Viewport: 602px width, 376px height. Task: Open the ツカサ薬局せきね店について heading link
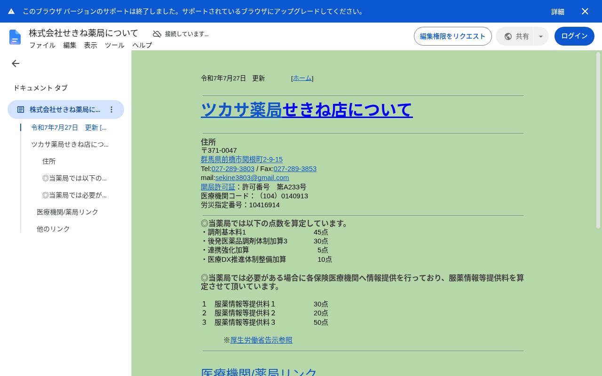[307, 110]
